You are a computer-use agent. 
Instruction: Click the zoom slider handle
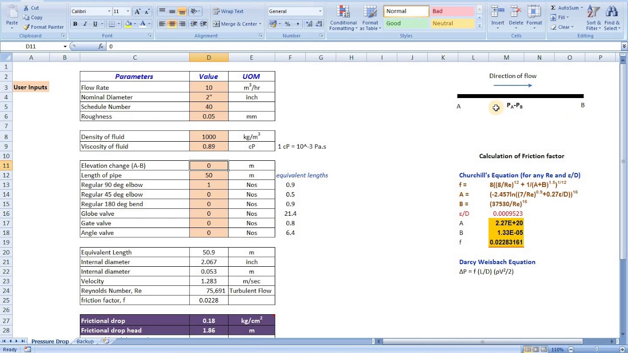pyautogui.click(x=598, y=350)
